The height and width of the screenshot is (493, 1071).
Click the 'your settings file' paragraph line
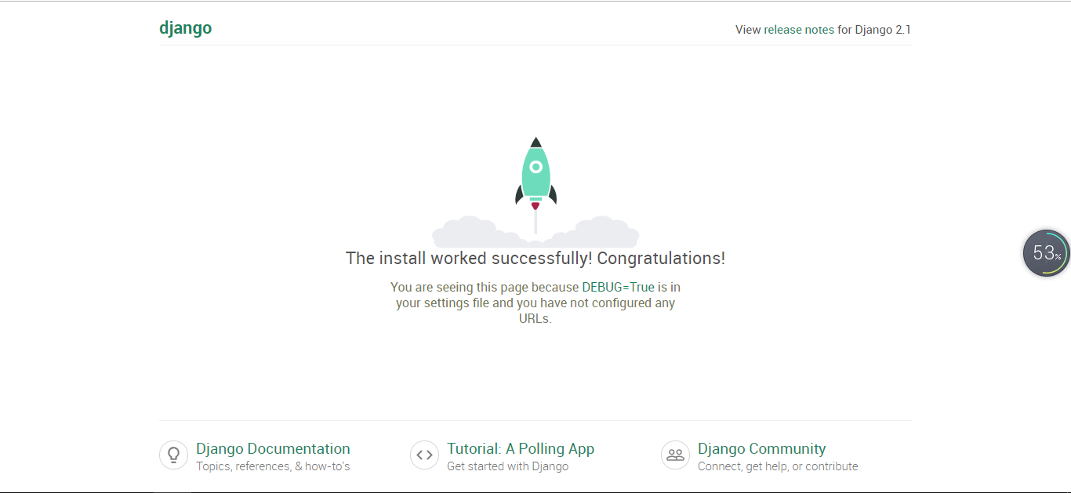(535, 303)
